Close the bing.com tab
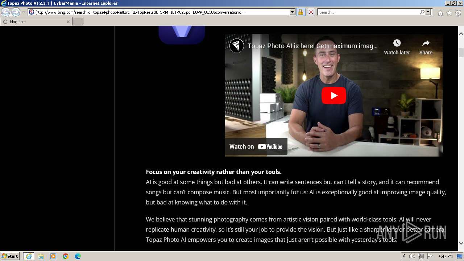The width and height of the screenshot is (464, 261). click(68, 22)
